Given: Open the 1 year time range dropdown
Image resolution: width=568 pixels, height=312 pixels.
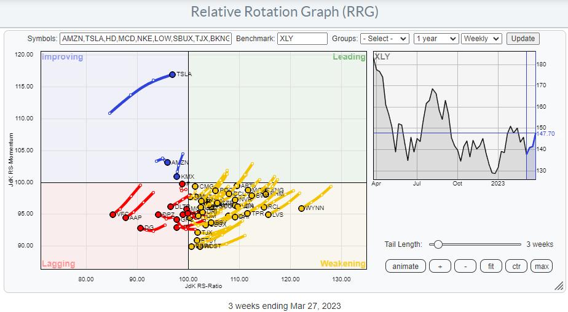Looking at the screenshot, I should pyautogui.click(x=436, y=38).
